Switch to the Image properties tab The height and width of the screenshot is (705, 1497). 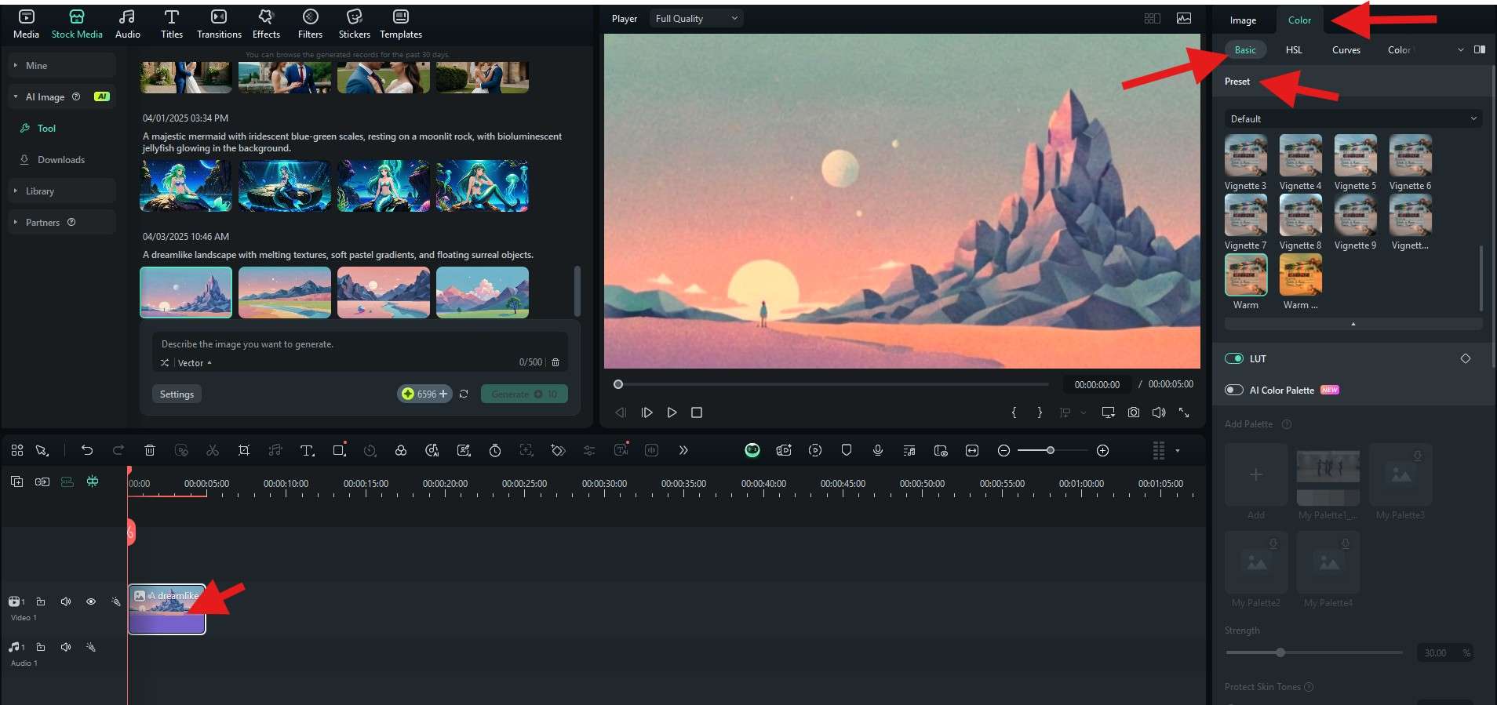(x=1243, y=20)
